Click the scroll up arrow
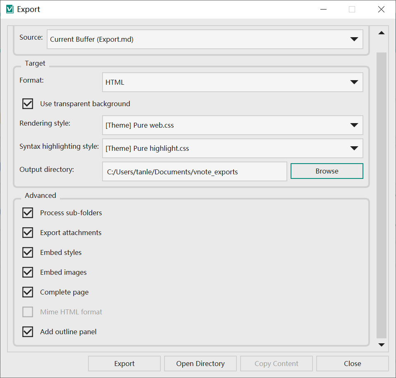 (x=382, y=33)
